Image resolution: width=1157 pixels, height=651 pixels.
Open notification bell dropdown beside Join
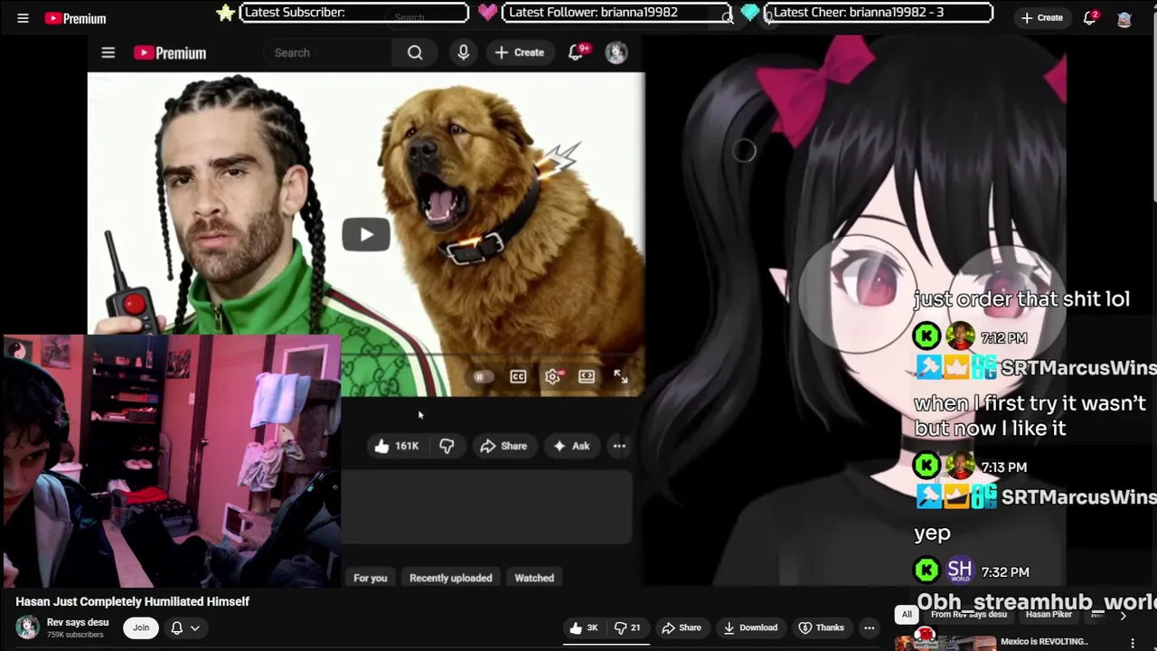click(184, 627)
